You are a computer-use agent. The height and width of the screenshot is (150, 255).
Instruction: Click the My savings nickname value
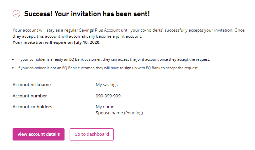(107, 85)
